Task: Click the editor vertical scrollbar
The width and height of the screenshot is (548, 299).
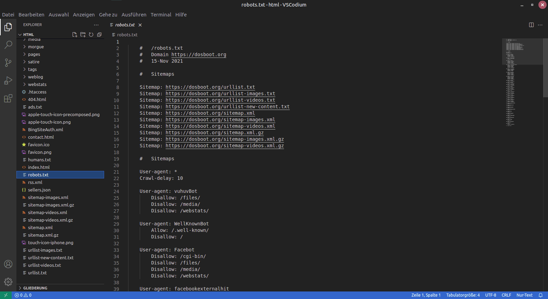Action: (x=546, y=68)
